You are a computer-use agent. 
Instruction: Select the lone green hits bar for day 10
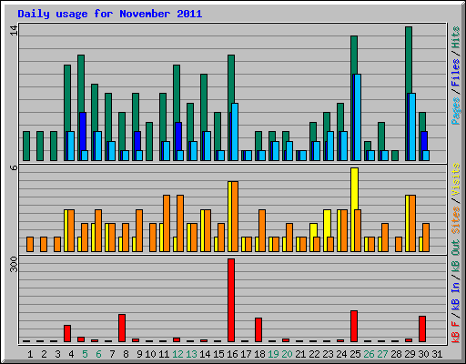click(x=149, y=141)
